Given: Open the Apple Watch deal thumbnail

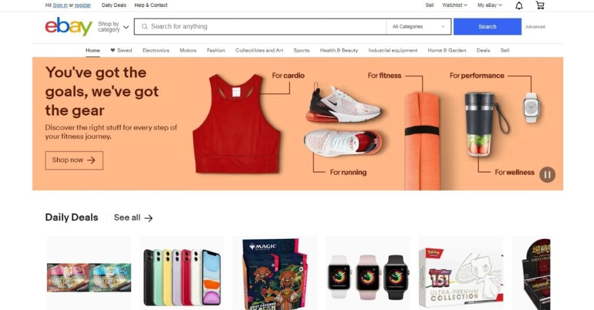Looking at the screenshot, I should pos(368,273).
